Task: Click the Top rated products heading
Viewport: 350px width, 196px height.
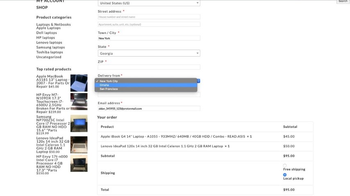Action: [x=54, y=69]
